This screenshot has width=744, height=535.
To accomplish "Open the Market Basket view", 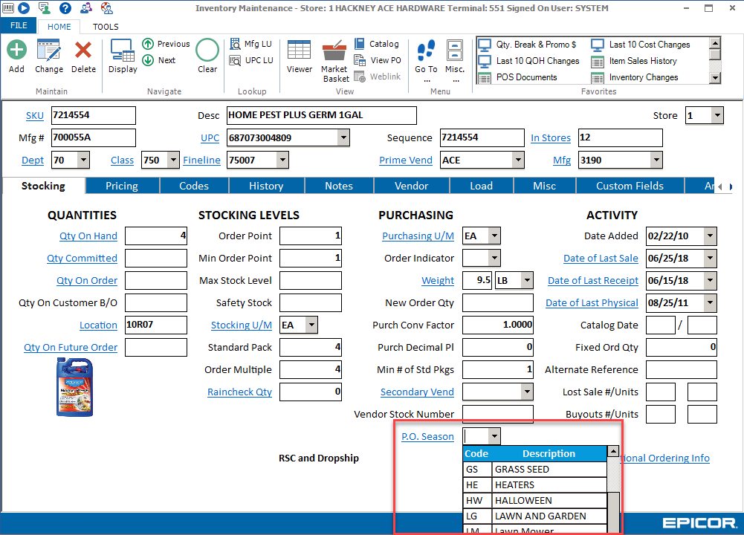I will click(334, 51).
